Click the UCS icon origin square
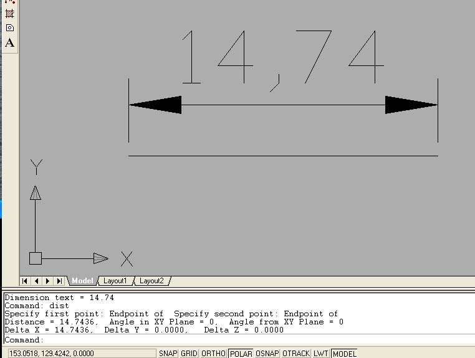475x358 pixels. point(36,258)
